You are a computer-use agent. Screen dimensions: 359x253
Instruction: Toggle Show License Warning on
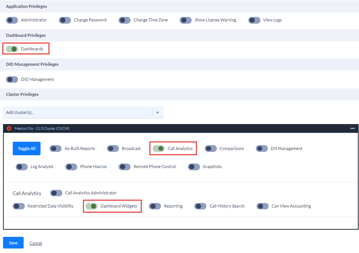[x=186, y=20]
